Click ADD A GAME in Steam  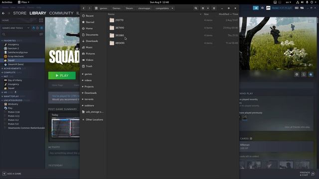click(x=12, y=174)
